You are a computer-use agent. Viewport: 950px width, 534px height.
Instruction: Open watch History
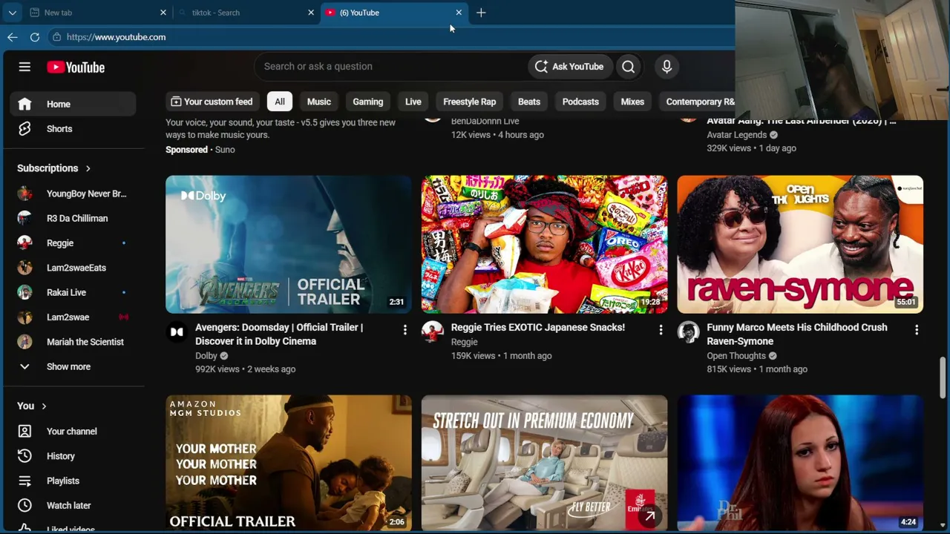coord(73,456)
